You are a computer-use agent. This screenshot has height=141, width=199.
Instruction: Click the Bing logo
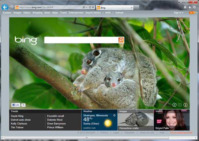[x=26, y=40]
